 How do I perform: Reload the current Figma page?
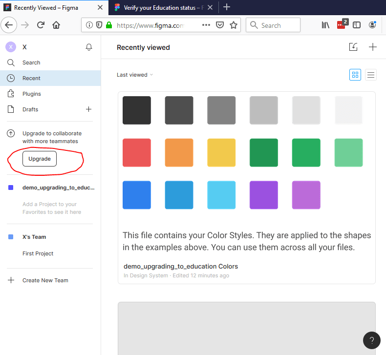coord(41,25)
